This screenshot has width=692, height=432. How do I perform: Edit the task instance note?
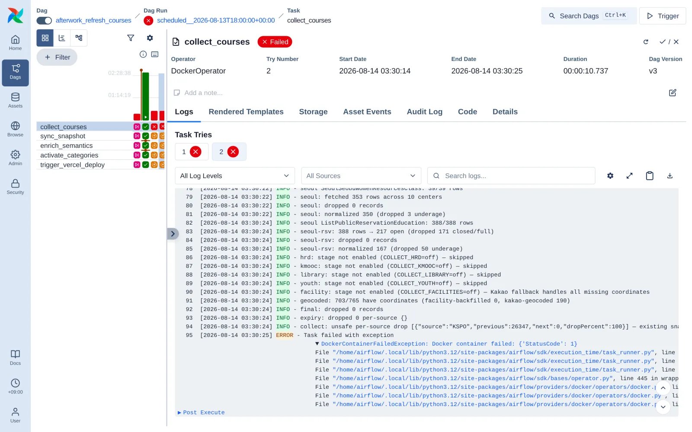673,93
